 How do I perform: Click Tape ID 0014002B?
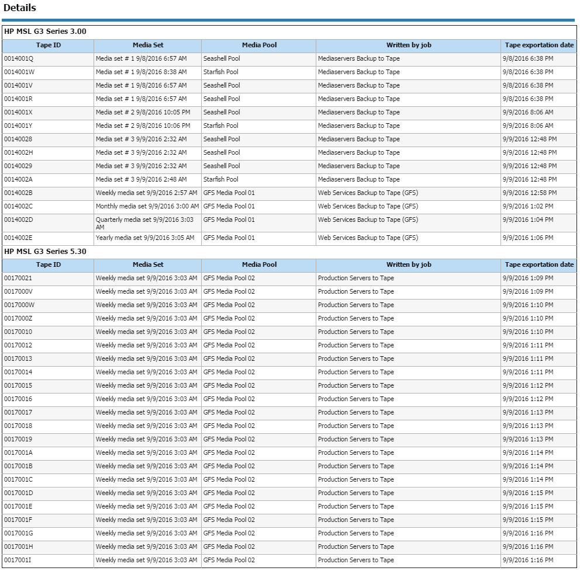48,193
